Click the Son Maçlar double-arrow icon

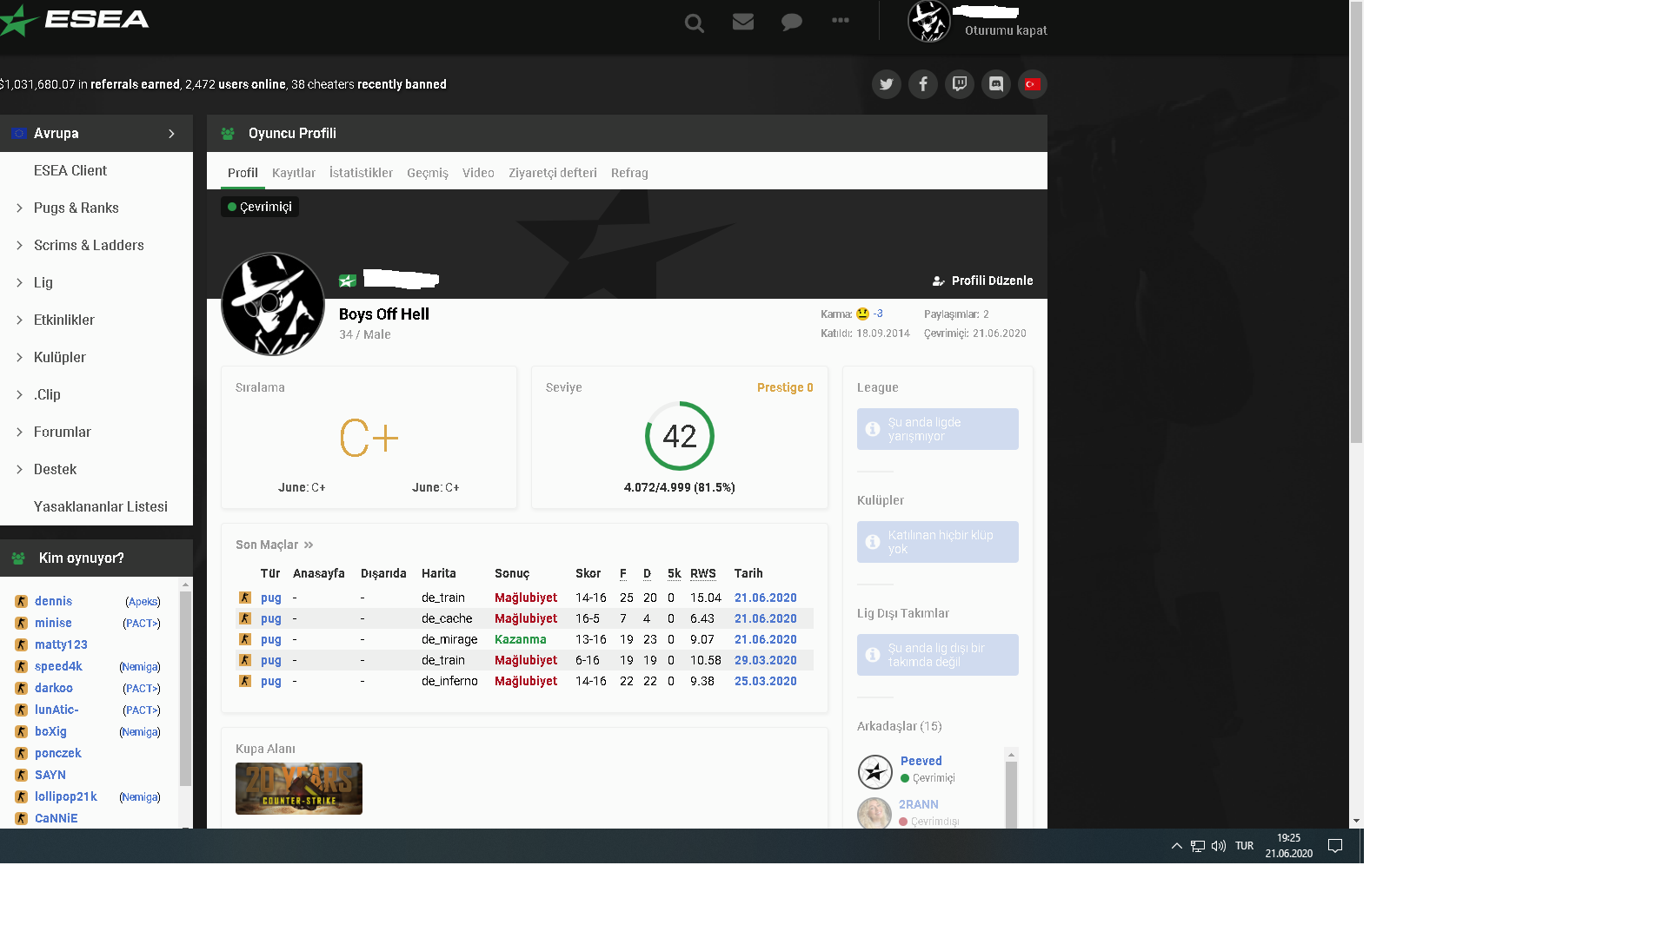tap(309, 545)
